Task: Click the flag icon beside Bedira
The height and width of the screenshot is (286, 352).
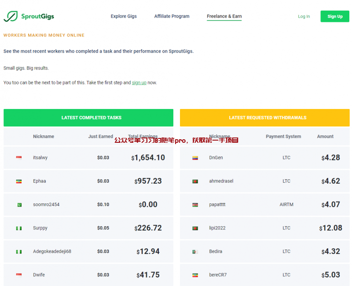Action: click(195, 252)
